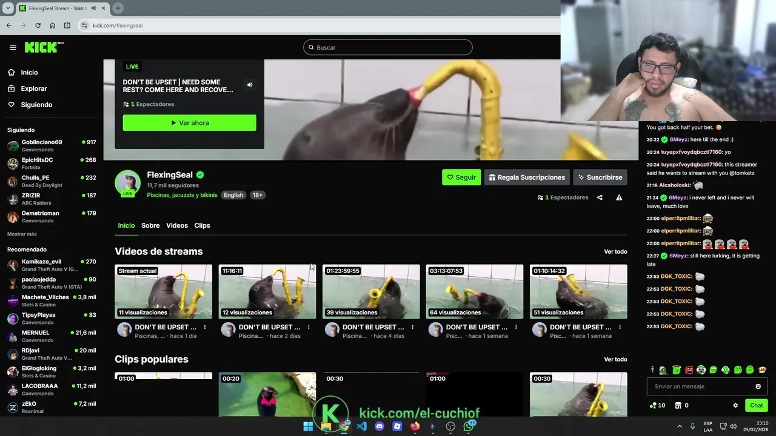This screenshot has width=776, height=436.
Task: Open the hamburger sidebar menu
Action: 13,47
